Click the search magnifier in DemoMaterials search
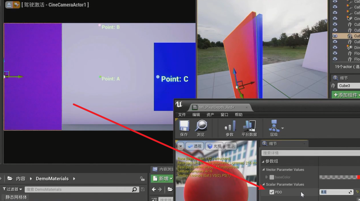 coord(134,189)
